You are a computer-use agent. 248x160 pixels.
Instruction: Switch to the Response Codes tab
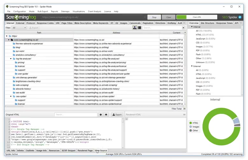45,23
